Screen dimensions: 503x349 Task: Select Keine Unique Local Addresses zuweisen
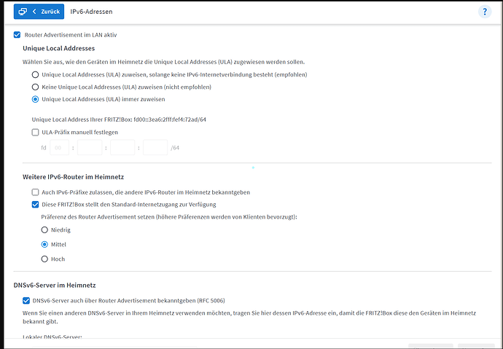tap(35, 87)
